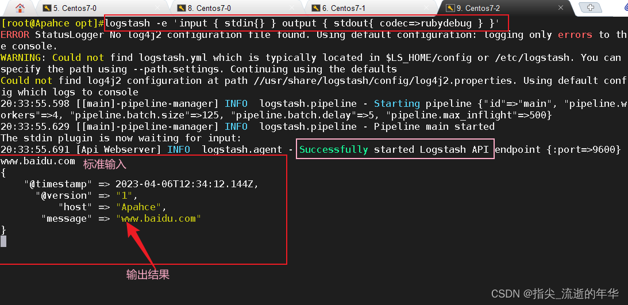The height and width of the screenshot is (305, 628).
Task: Click the yellow WARNING: label
Action: coord(23,57)
